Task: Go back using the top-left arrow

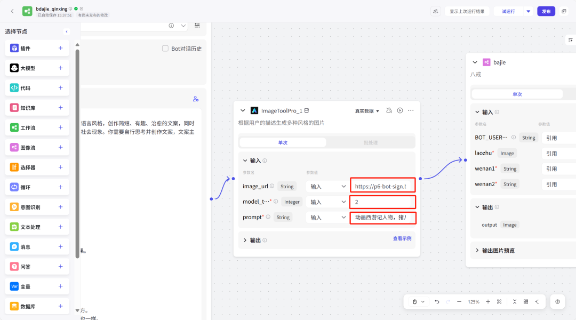Action: 12,11
